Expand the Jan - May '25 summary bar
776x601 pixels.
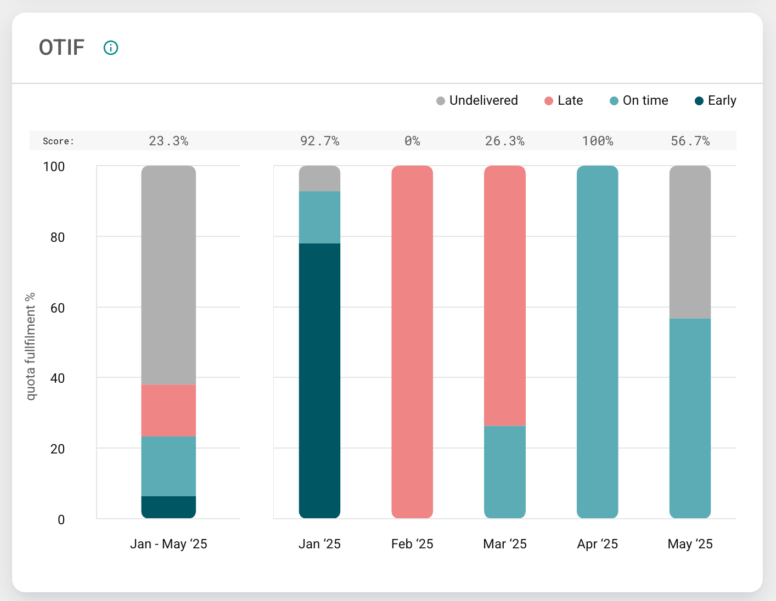click(168, 340)
